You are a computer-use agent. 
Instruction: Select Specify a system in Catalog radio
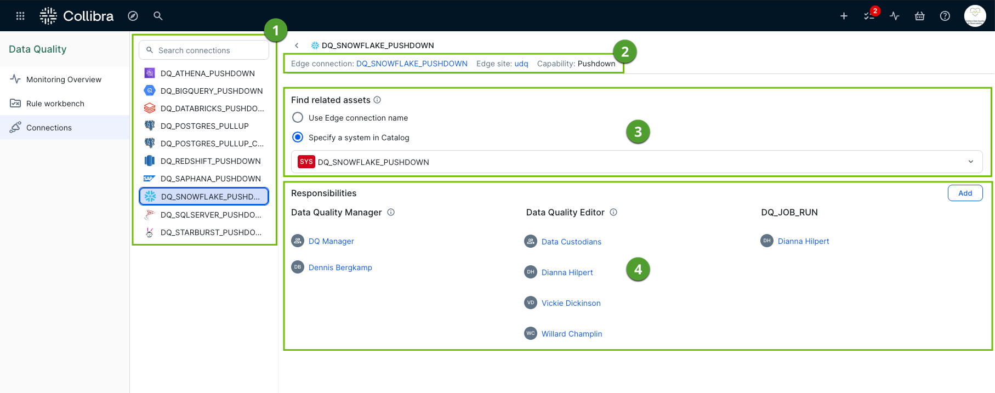click(298, 137)
